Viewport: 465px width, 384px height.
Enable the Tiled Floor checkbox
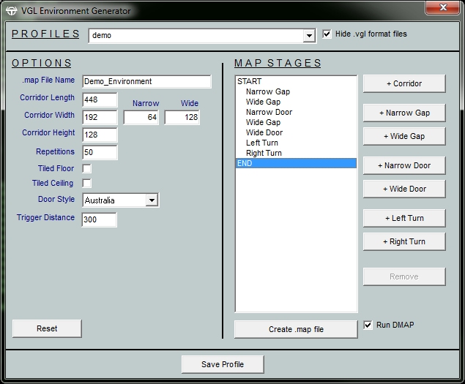tap(87, 168)
